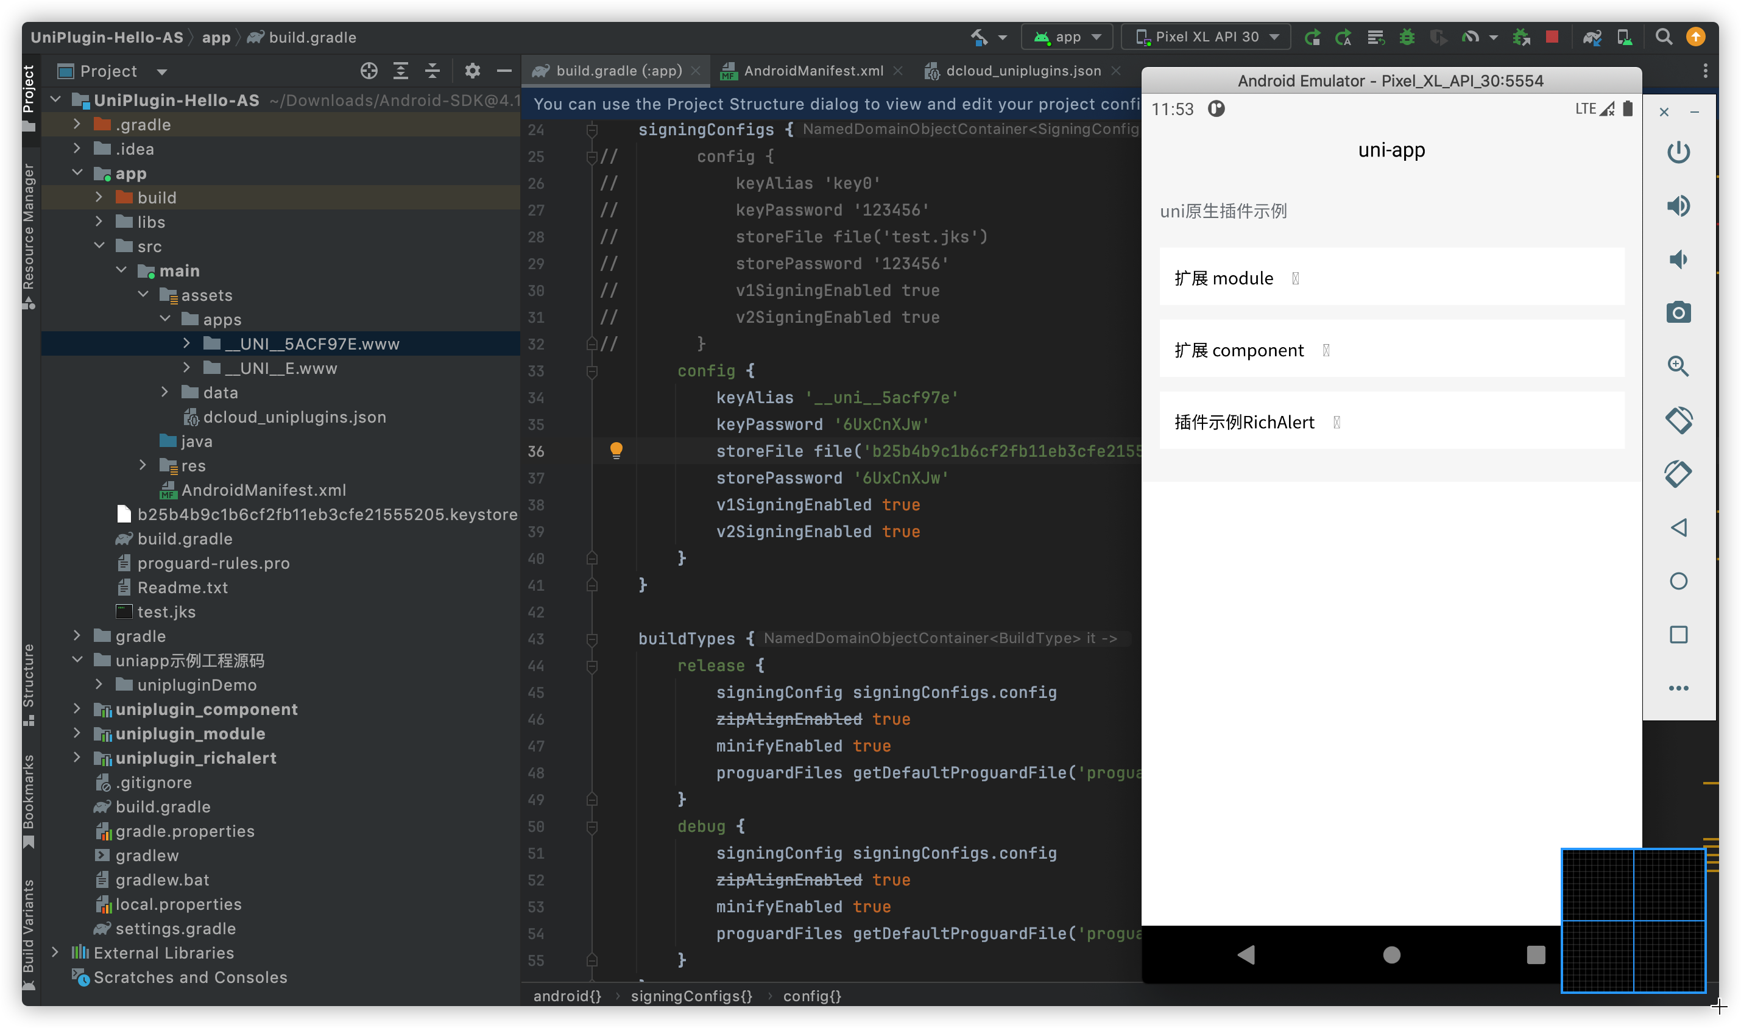Expand the __UNI__5ACF97E.www folder
This screenshot has width=1741, height=1028.
click(x=186, y=343)
